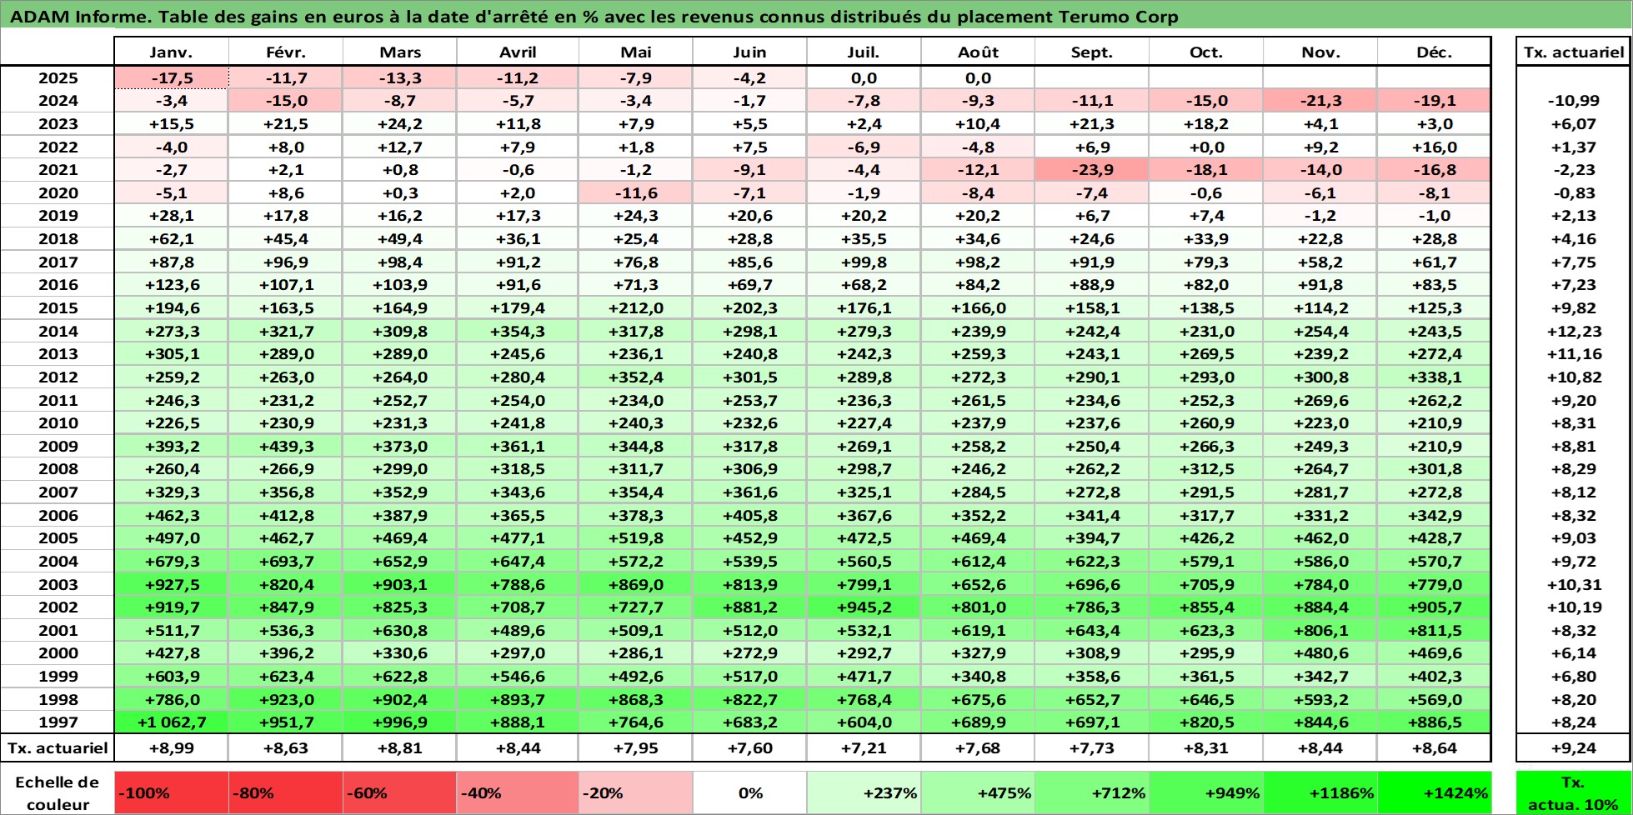
Task: Select the 'Sept.' column header
Action: pyautogui.click(x=1092, y=52)
